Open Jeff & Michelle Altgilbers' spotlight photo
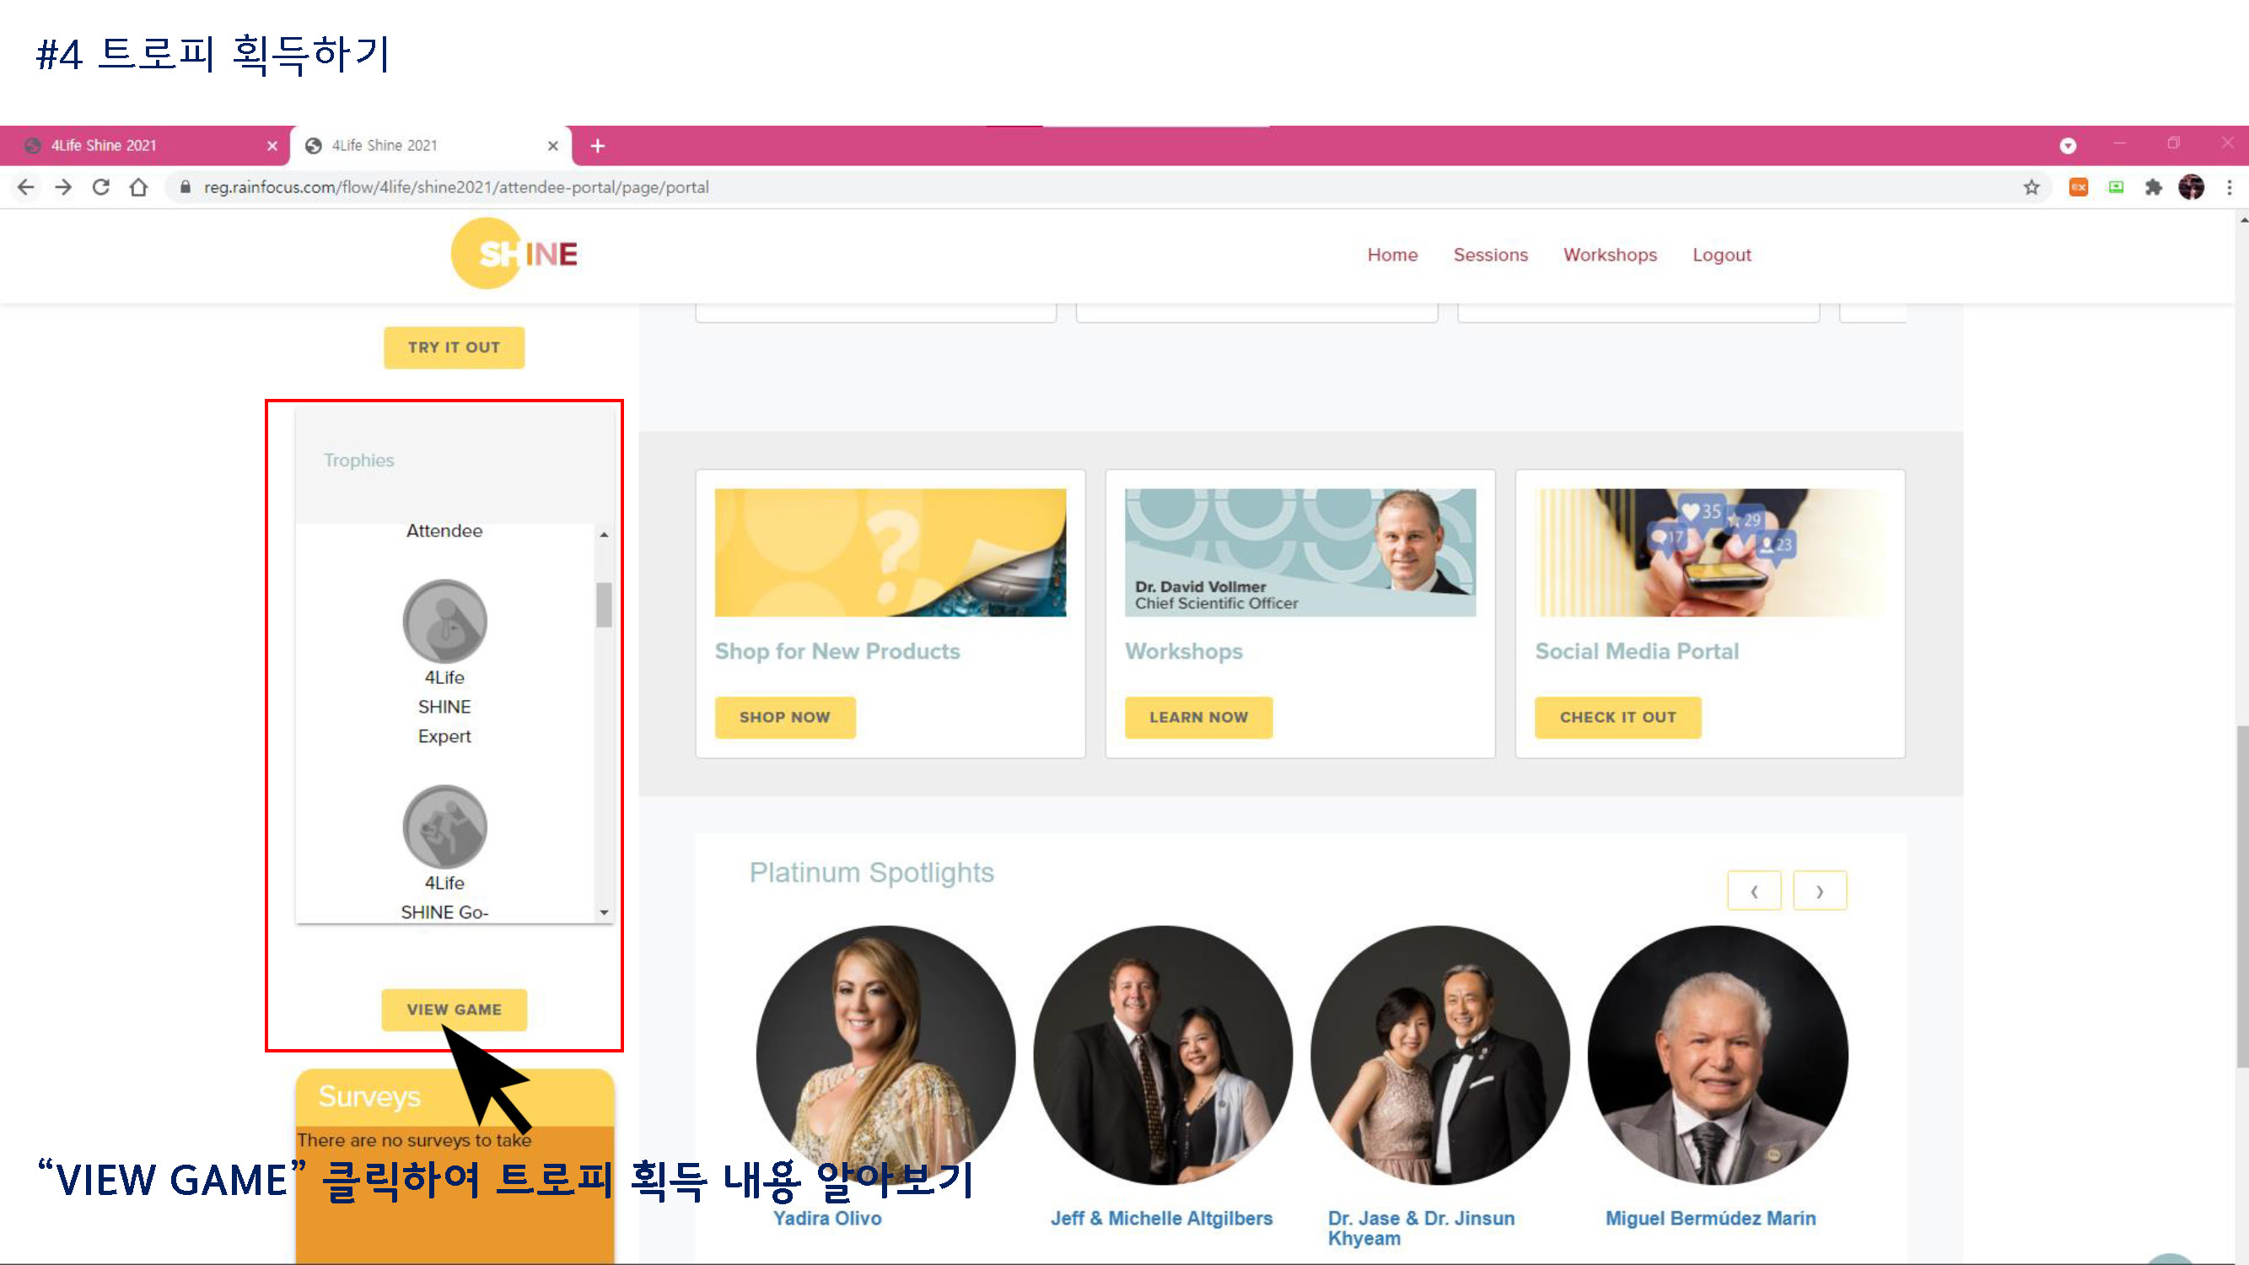The image size is (2249, 1265). 1162,1055
